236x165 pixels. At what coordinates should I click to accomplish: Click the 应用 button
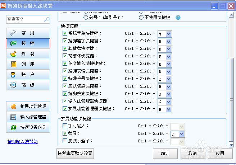click(220, 154)
